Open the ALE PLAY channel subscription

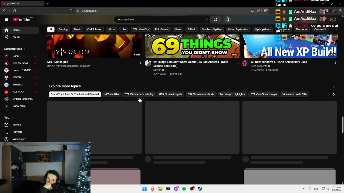[20, 92]
